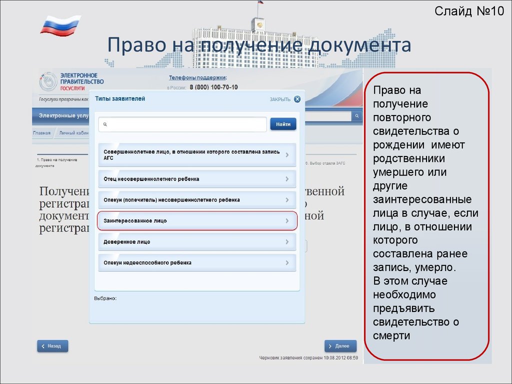Click the Слайд №10 label
Screen dimensions: 512x384
(x=469, y=11)
